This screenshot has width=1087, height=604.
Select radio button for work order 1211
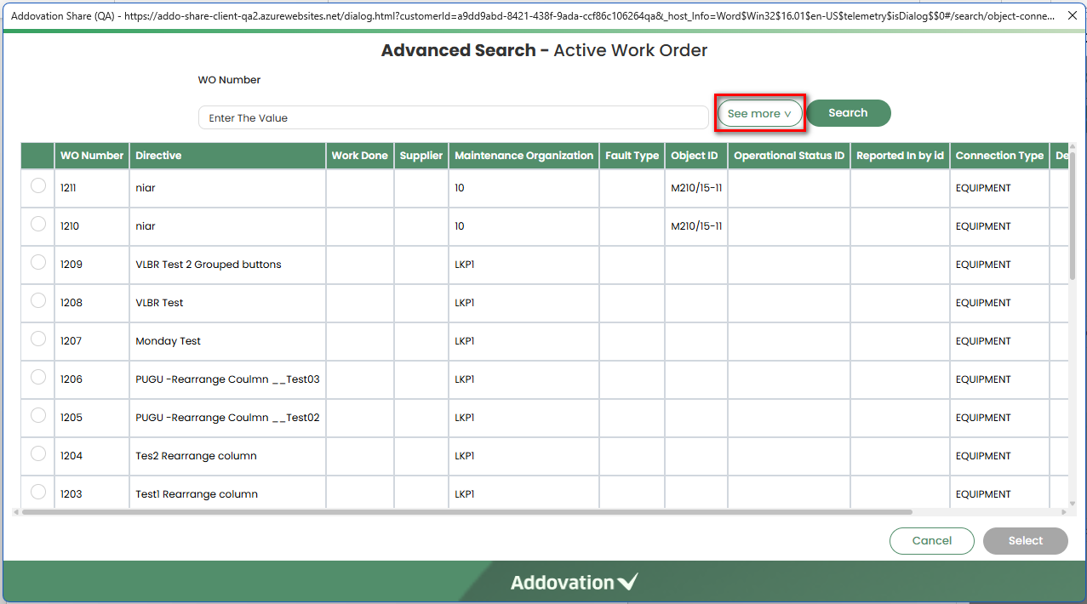(x=38, y=186)
